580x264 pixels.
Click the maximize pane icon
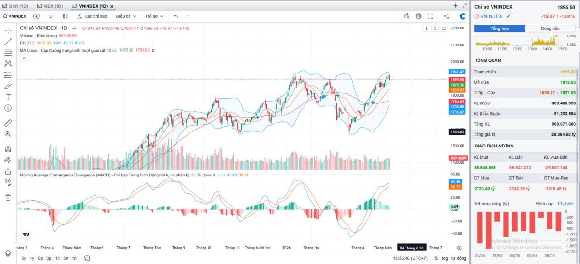(444, 28)
